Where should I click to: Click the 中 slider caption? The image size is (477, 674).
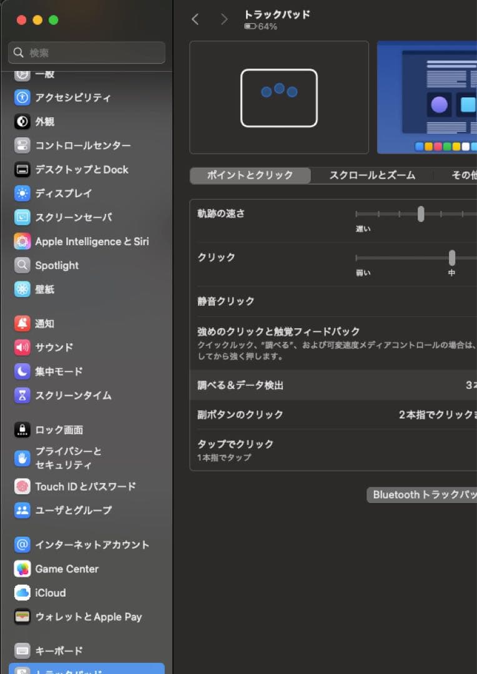[x=451, y=273]
